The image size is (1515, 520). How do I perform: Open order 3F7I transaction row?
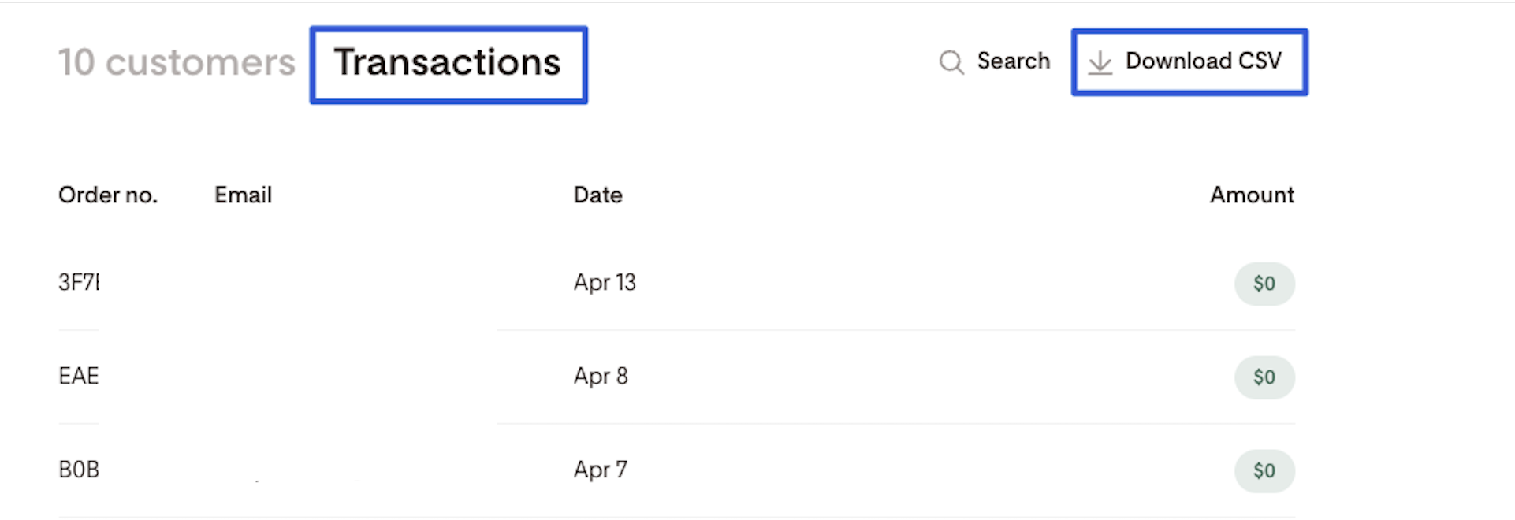[79, 282]
